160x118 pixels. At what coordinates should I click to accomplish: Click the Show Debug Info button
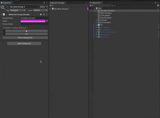tap(25, 38)
